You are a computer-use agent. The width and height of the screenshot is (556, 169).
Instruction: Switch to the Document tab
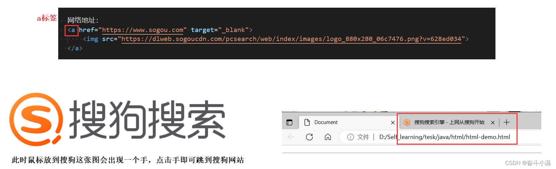tap(348, 122)
